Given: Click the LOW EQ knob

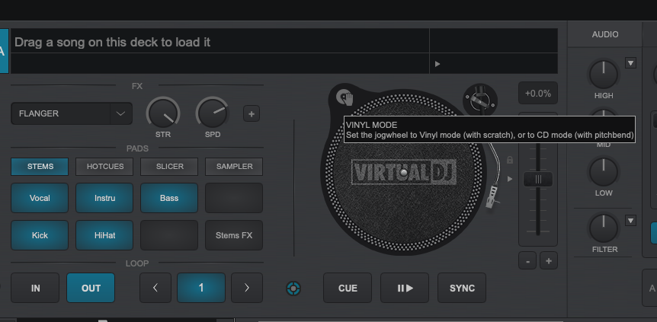Looking at the screenshot, I should tap(604, 172).
